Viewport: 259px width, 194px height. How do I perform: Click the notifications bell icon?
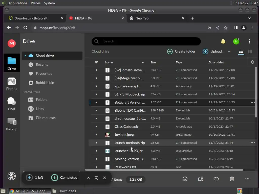(x=223, y=41)
